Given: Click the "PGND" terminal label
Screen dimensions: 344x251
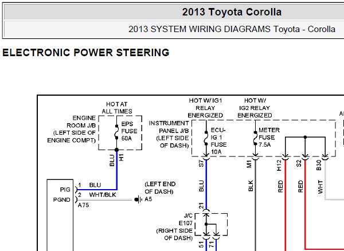Looking at the screenshot, I should point(62,199).
